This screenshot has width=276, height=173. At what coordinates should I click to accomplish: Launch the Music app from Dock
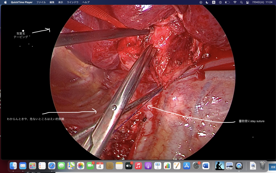click(x=138, y=166)
